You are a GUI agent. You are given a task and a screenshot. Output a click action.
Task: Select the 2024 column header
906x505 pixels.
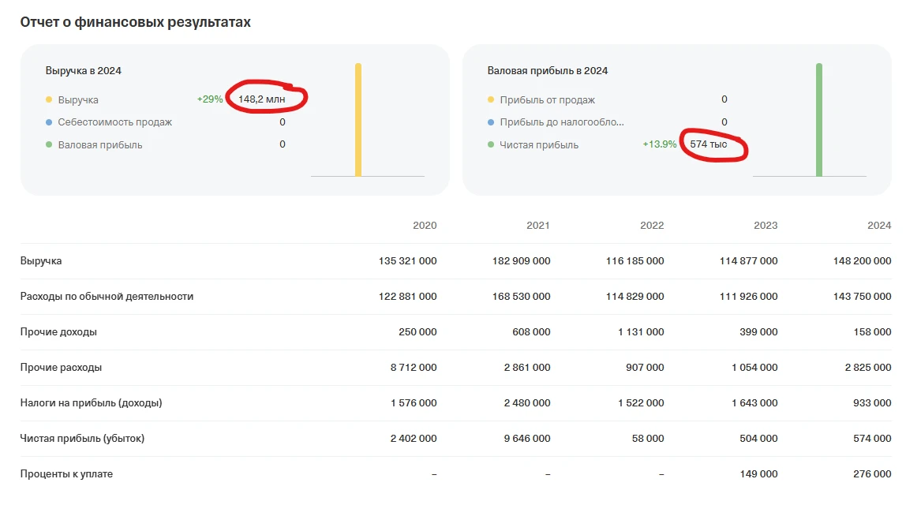(879, 226)
